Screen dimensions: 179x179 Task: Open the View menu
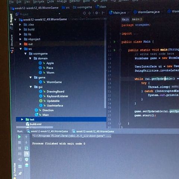point(27,1)
